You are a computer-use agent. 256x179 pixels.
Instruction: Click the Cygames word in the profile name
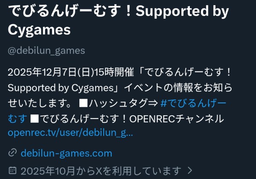39,30
